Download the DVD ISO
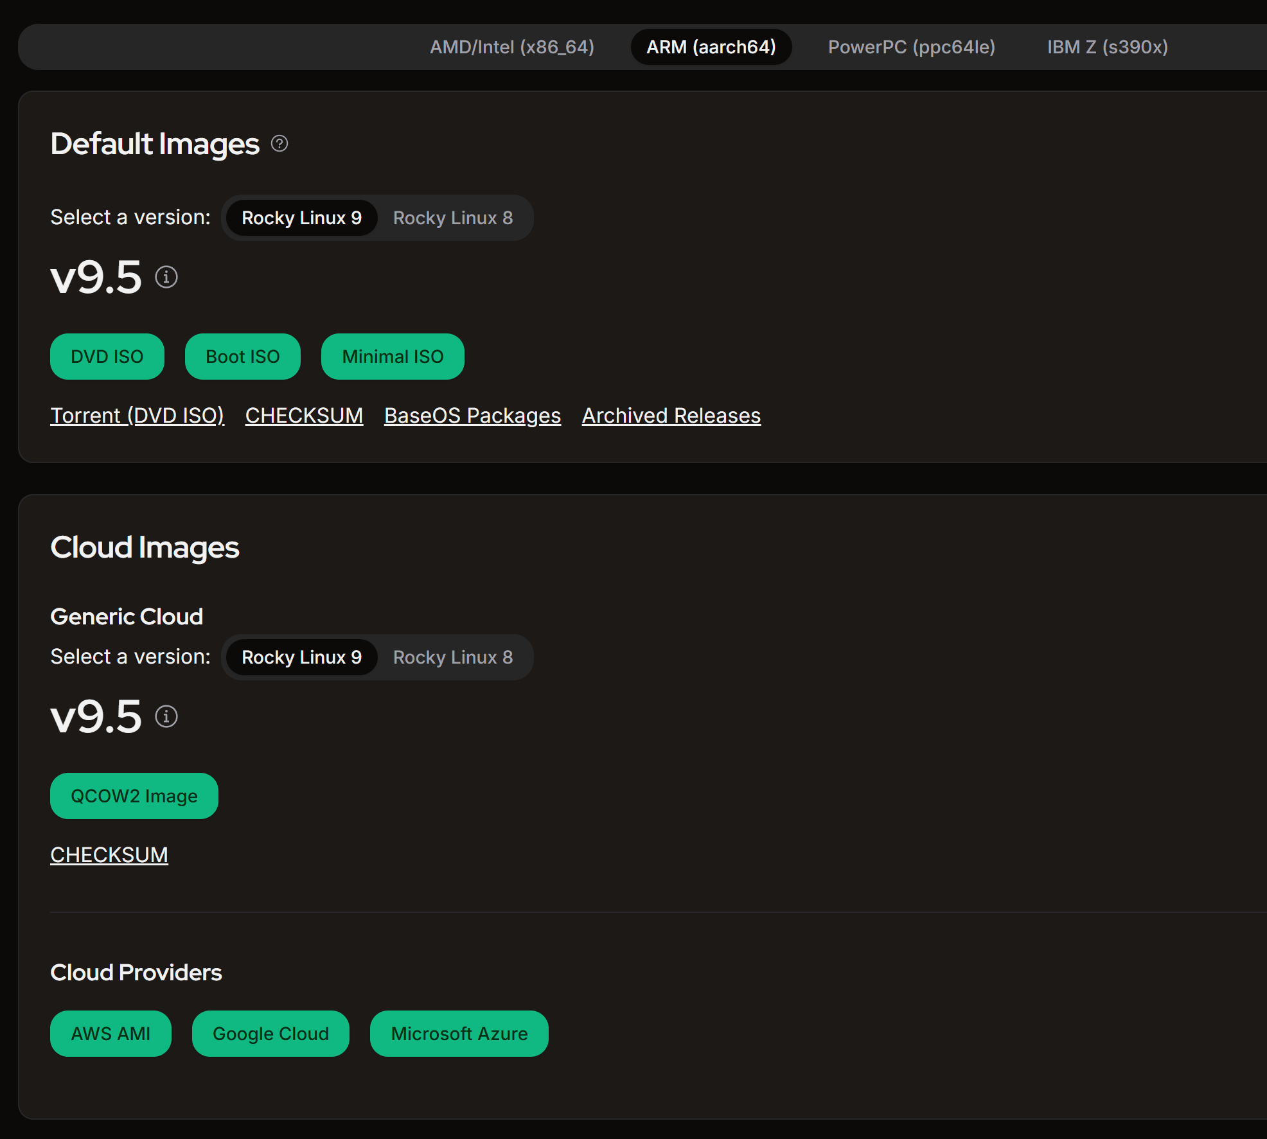 (x=107, y=357)
